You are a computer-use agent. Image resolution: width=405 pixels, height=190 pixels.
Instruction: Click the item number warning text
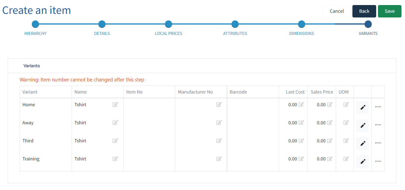coord(82,80)
